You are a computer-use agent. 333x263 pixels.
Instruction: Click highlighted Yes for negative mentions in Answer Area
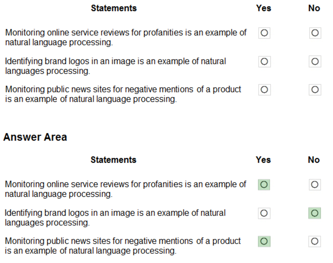(264, 241)
